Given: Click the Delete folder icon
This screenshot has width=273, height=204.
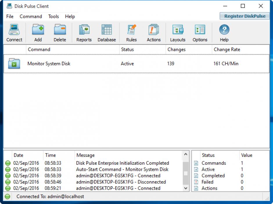Looking at the screenshot, I should click(x=60, y=30).
